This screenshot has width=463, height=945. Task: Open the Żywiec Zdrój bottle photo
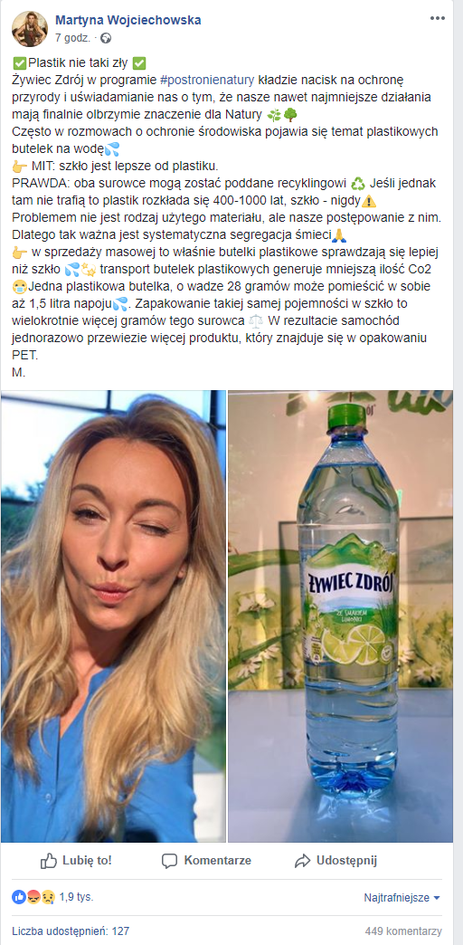tap(340, 616)
